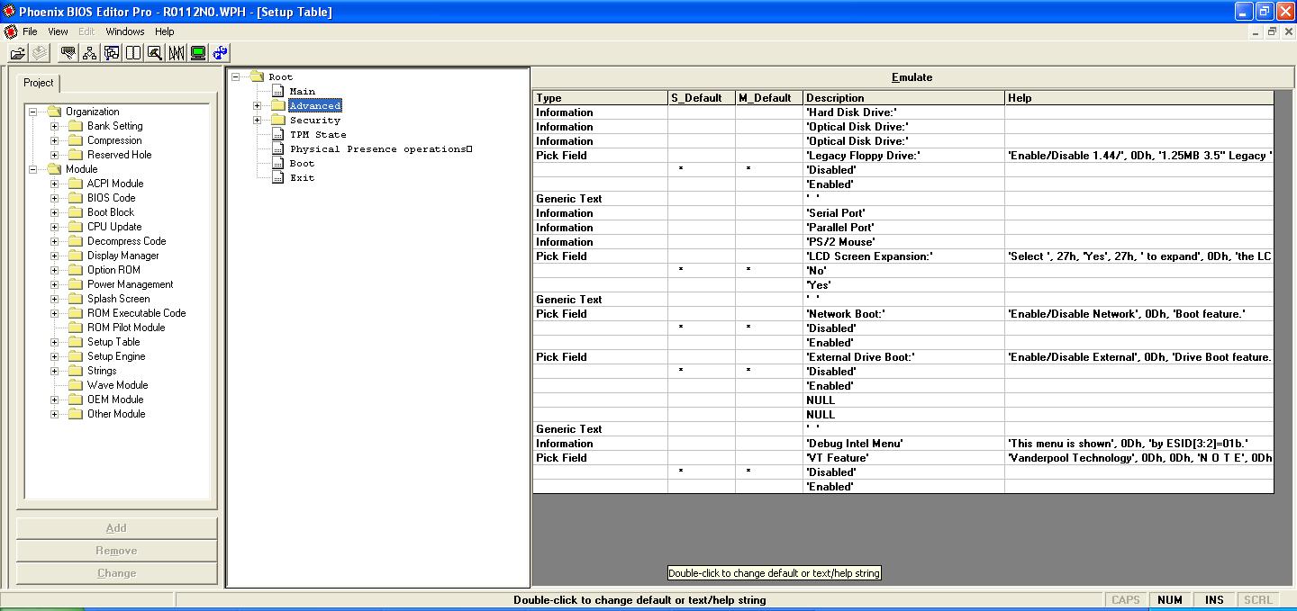Click the open file folder toolbar icon
The height and width of the screenshot is (611, 1297).
[17, 53]
